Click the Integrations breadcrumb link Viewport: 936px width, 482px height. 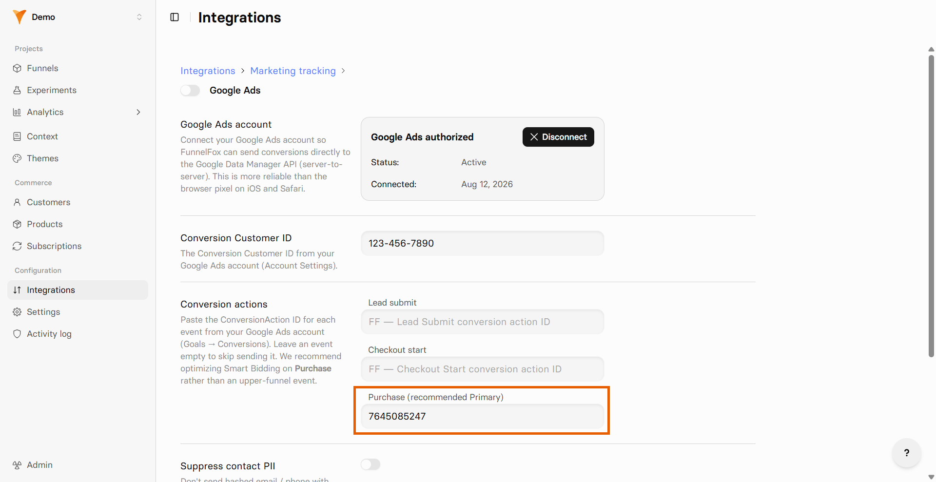pyautogui.click(x=208, y=71)
